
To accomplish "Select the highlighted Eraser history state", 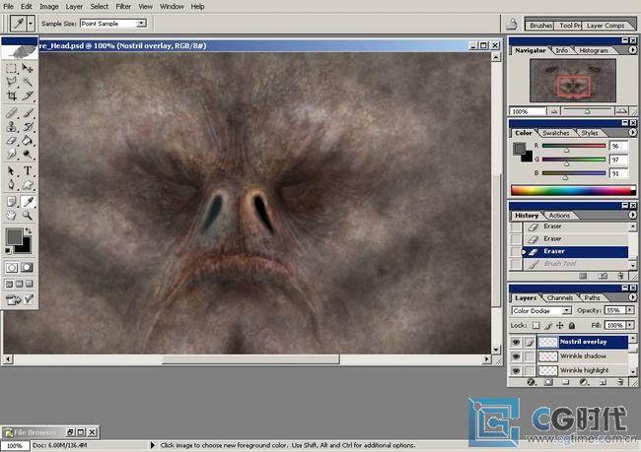I will tap(576, 251).
